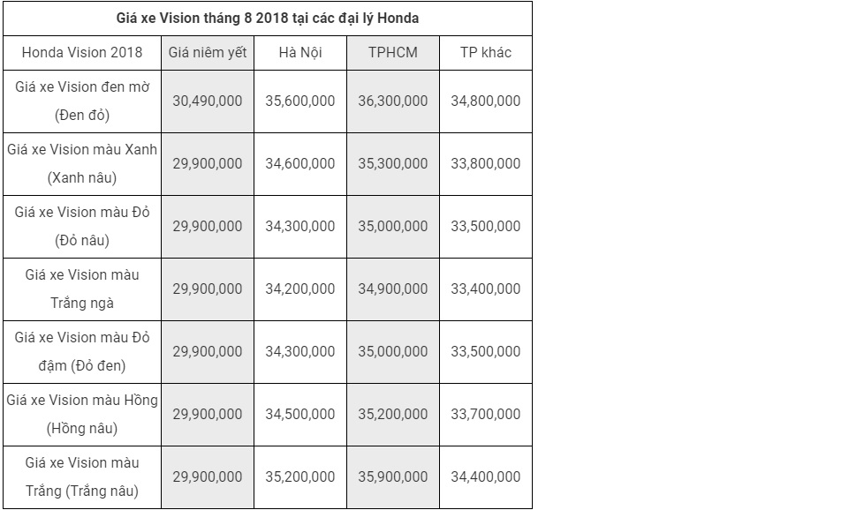Click the table title about Vision August 2018
849x510 pixels.
268,18
